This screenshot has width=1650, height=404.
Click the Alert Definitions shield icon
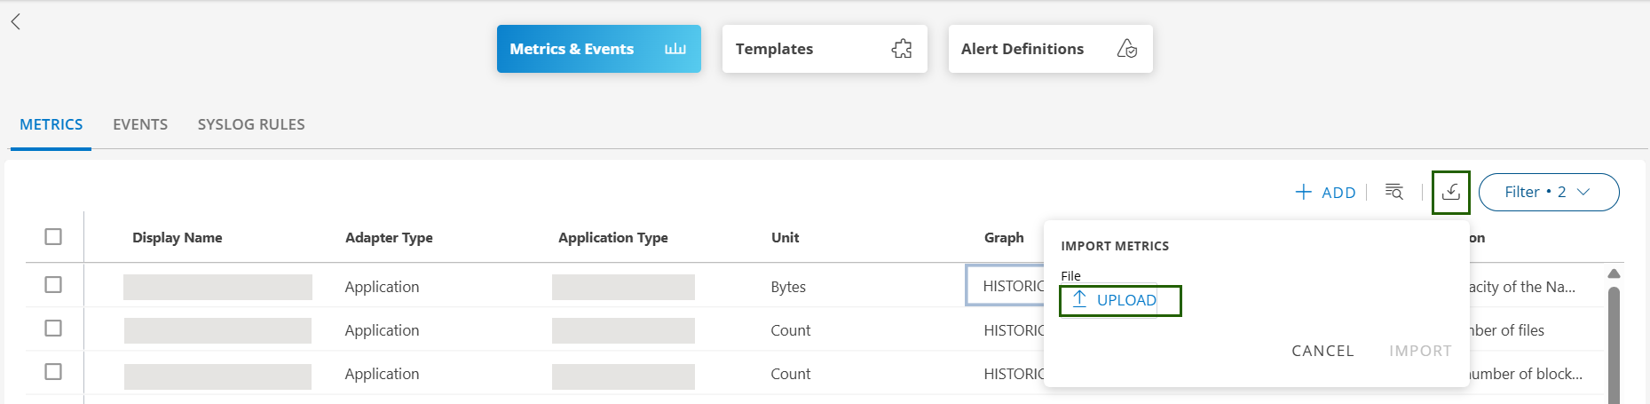click(x=1126, y=49)
